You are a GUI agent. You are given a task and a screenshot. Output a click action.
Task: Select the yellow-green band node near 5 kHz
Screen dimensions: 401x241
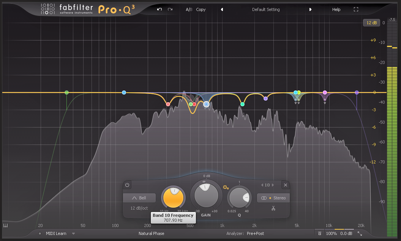coord(299,92)
